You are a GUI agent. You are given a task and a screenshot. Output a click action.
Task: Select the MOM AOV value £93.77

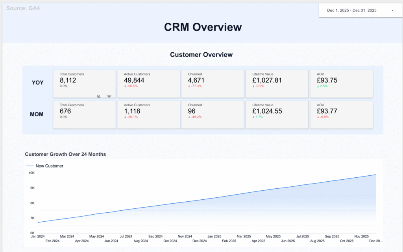coord(327,111)
